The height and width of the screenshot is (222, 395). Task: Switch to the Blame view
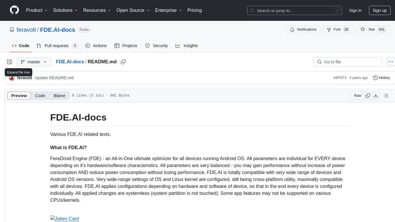pos(59,96)
